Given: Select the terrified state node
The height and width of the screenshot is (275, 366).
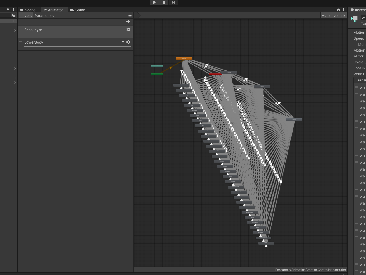Looking at the screenshot, I should (x=206, y=131).
